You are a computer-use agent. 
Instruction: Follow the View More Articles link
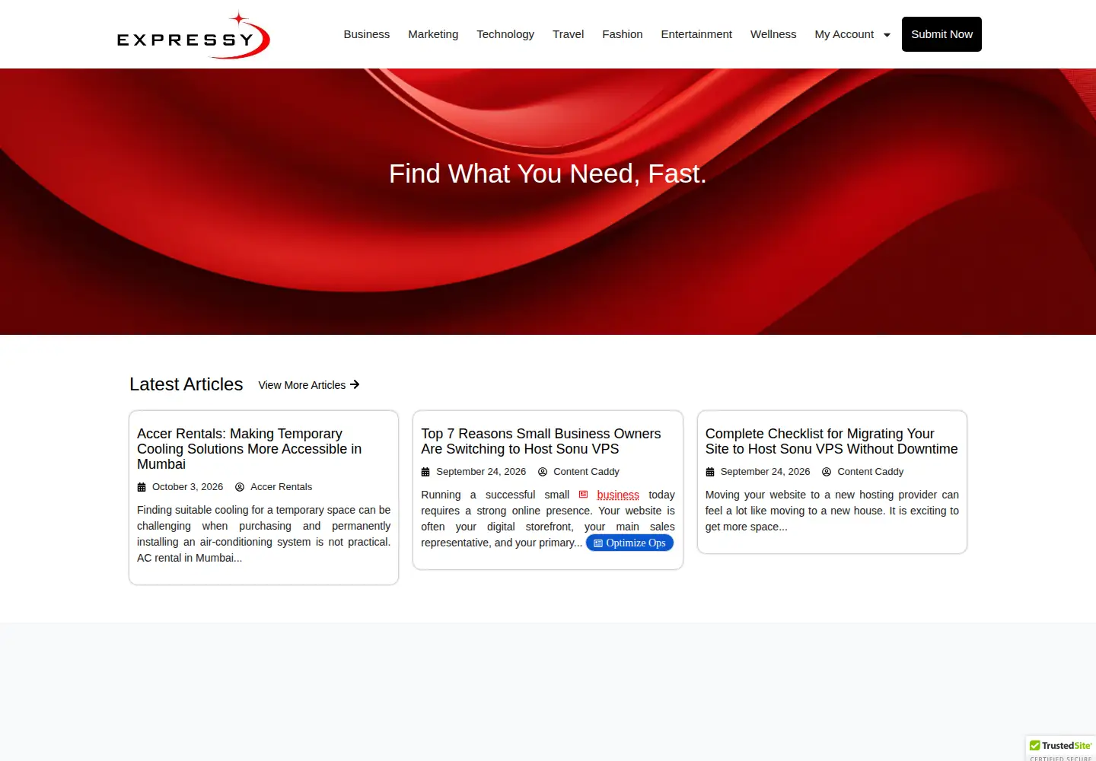click(x=309, y=385)
